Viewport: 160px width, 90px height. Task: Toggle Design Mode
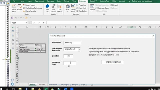tap(73, 8)
